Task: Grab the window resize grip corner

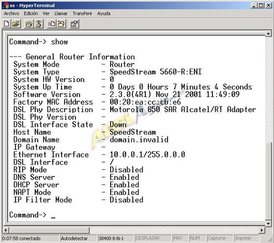Action: [270, 239]
